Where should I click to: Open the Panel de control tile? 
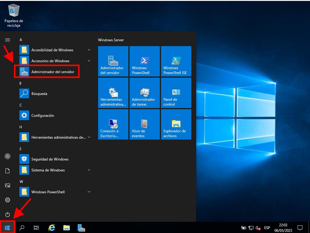[176, 93]
